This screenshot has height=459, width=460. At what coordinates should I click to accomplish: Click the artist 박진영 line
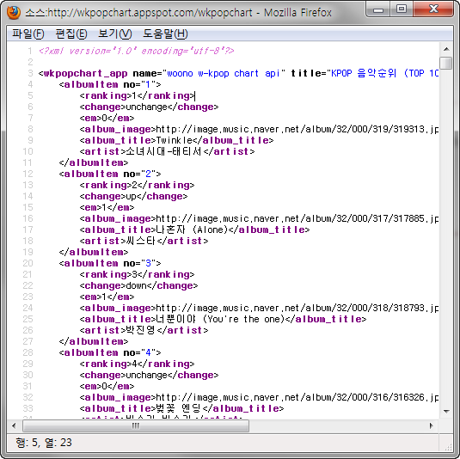(144, 331)
